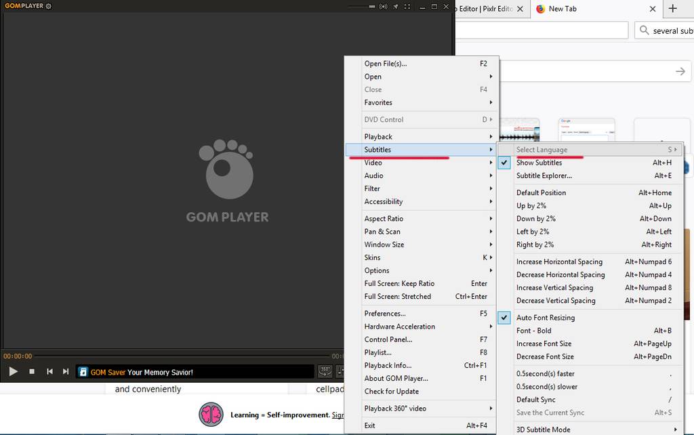The image size is (694, 435).
Task: Expand the Playback submenu
Action: 422,136
